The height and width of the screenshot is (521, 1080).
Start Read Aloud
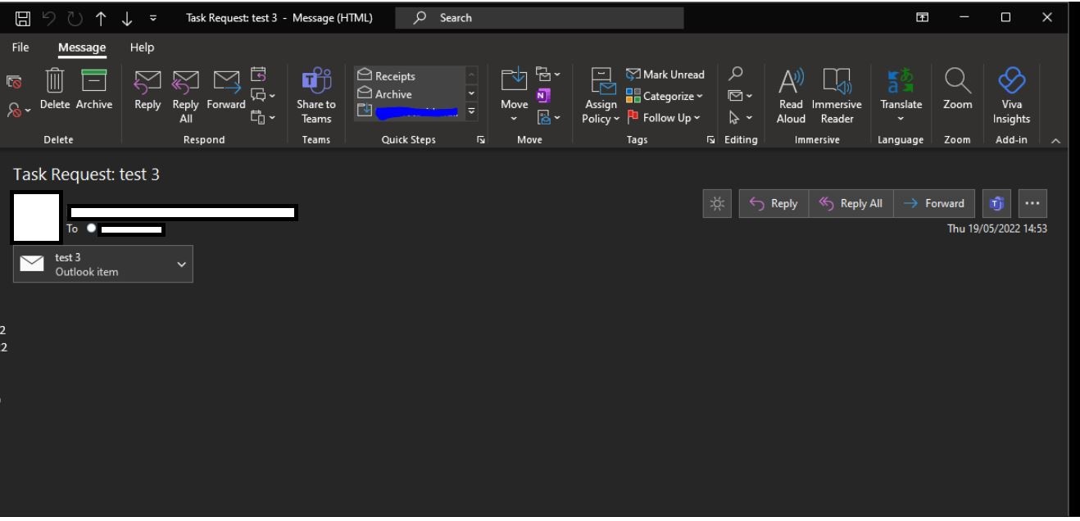791,96
